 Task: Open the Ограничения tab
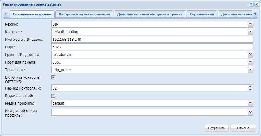coord(202,14)
